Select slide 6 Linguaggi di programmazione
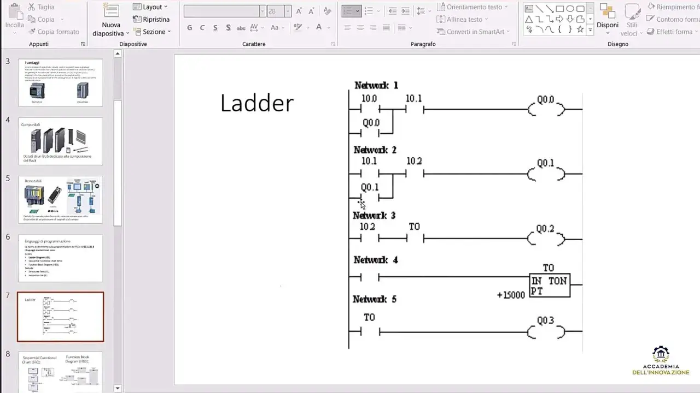 (60, 258)
